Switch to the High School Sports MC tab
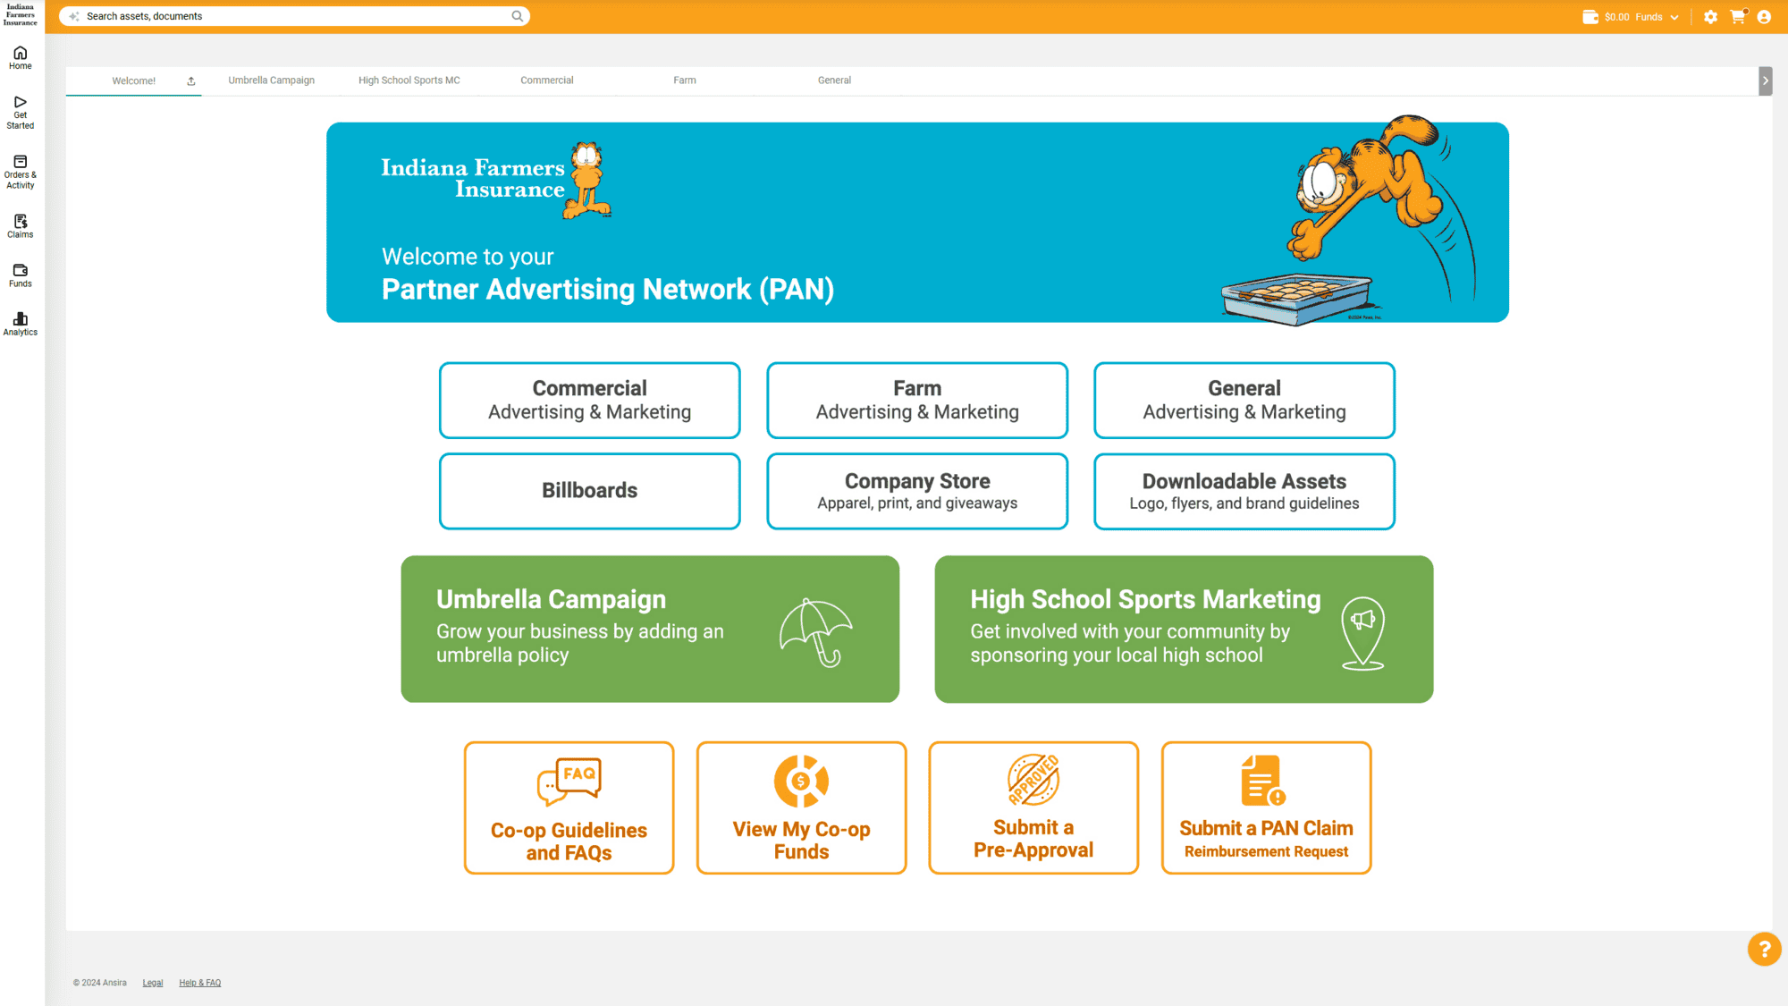Screen dimensions: 1788x1006 click(x=409, y=80)
